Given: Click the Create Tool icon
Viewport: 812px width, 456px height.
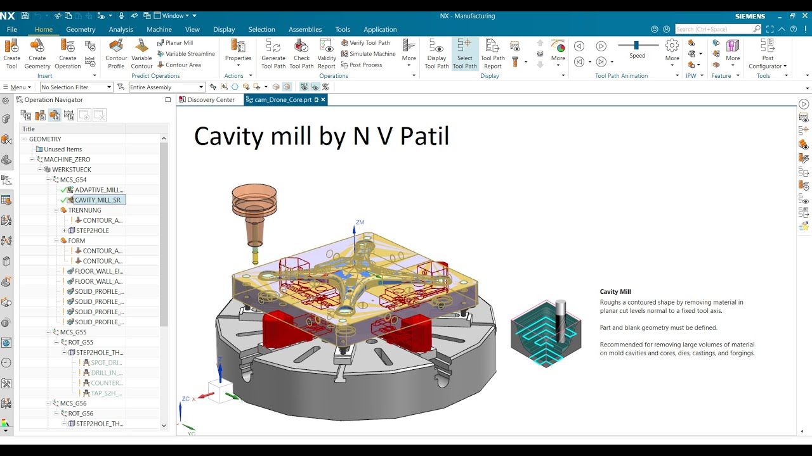Looking at the screenshot, I should click(11, 53).
